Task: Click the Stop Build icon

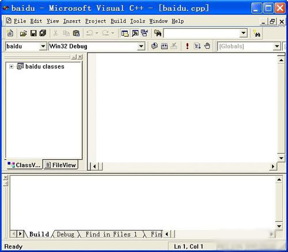Action: pos(174,46)
